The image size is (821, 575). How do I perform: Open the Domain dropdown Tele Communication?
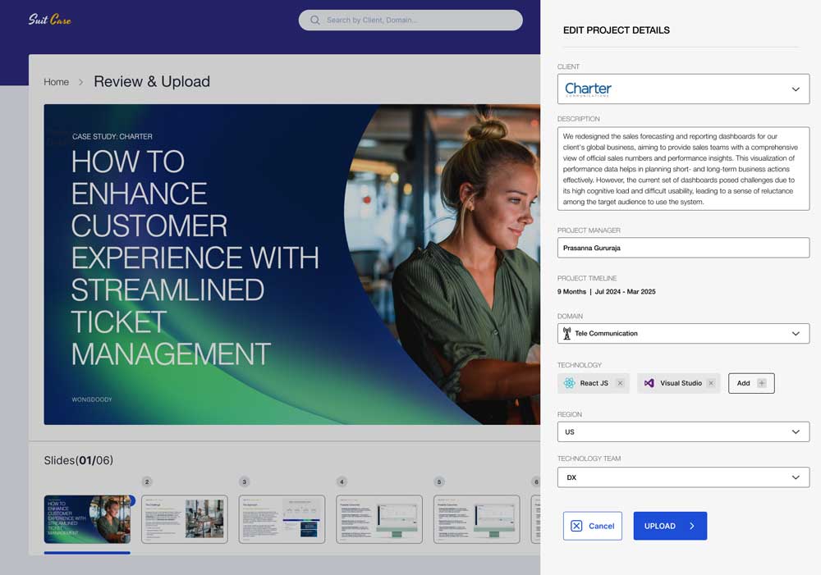(x=683, y=333)
